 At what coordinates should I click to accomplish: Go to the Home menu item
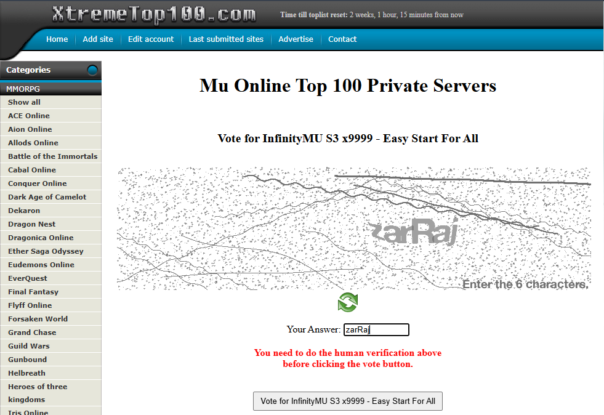click(57, 39)
